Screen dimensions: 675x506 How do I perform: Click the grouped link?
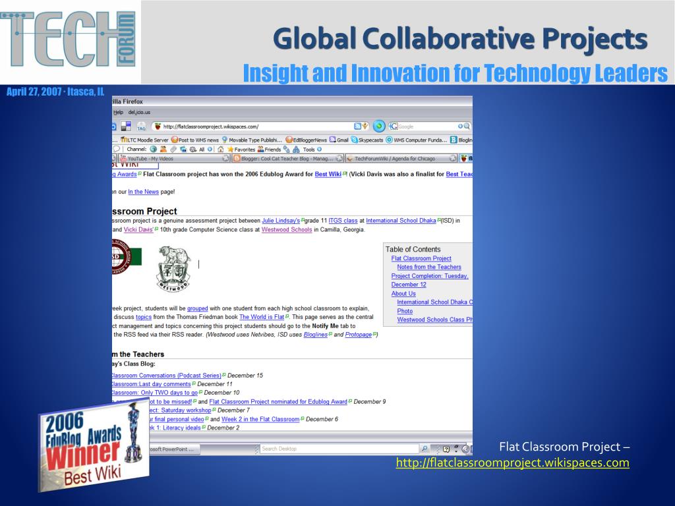(x=198, y=308)
